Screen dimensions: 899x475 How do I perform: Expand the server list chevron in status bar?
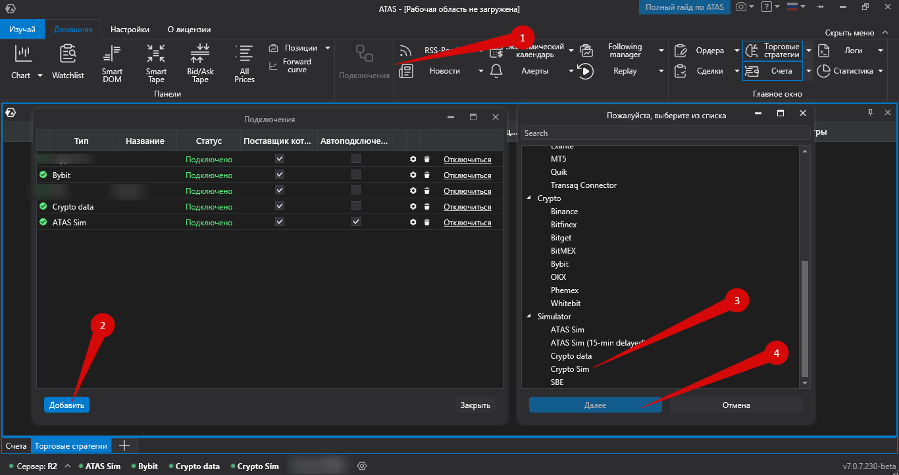(x=67, y=466)
